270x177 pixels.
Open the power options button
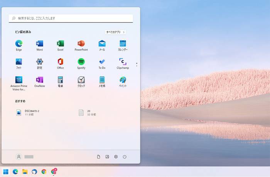coord(125,157)
